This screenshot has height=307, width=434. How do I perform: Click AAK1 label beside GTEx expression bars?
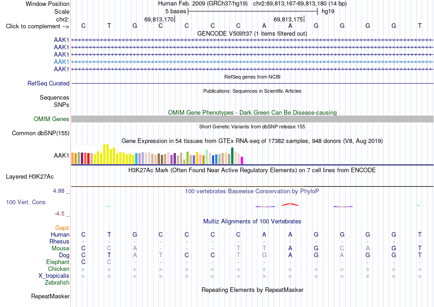pyautogui.click(x=62, y=156)
